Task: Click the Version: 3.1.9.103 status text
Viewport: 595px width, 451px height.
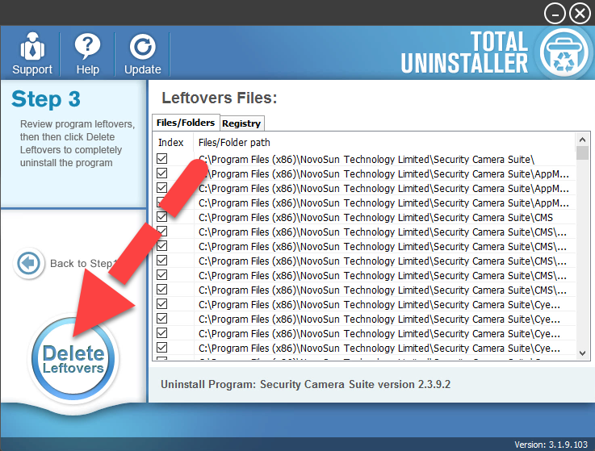Action: (x=551, y=445)
